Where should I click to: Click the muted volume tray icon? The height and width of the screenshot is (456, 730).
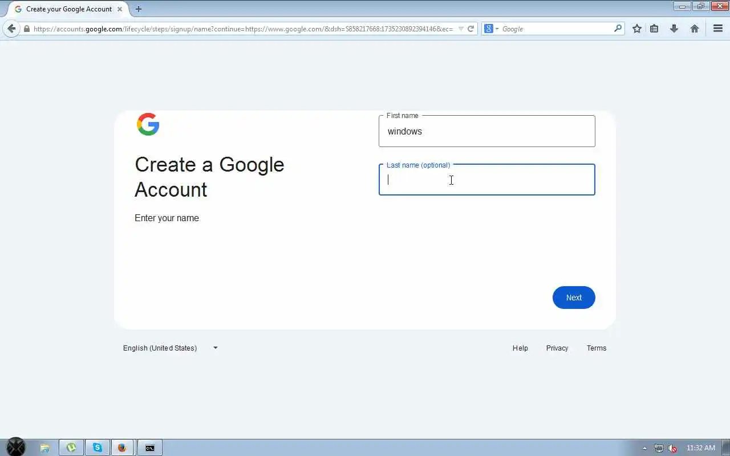point(672,448)
